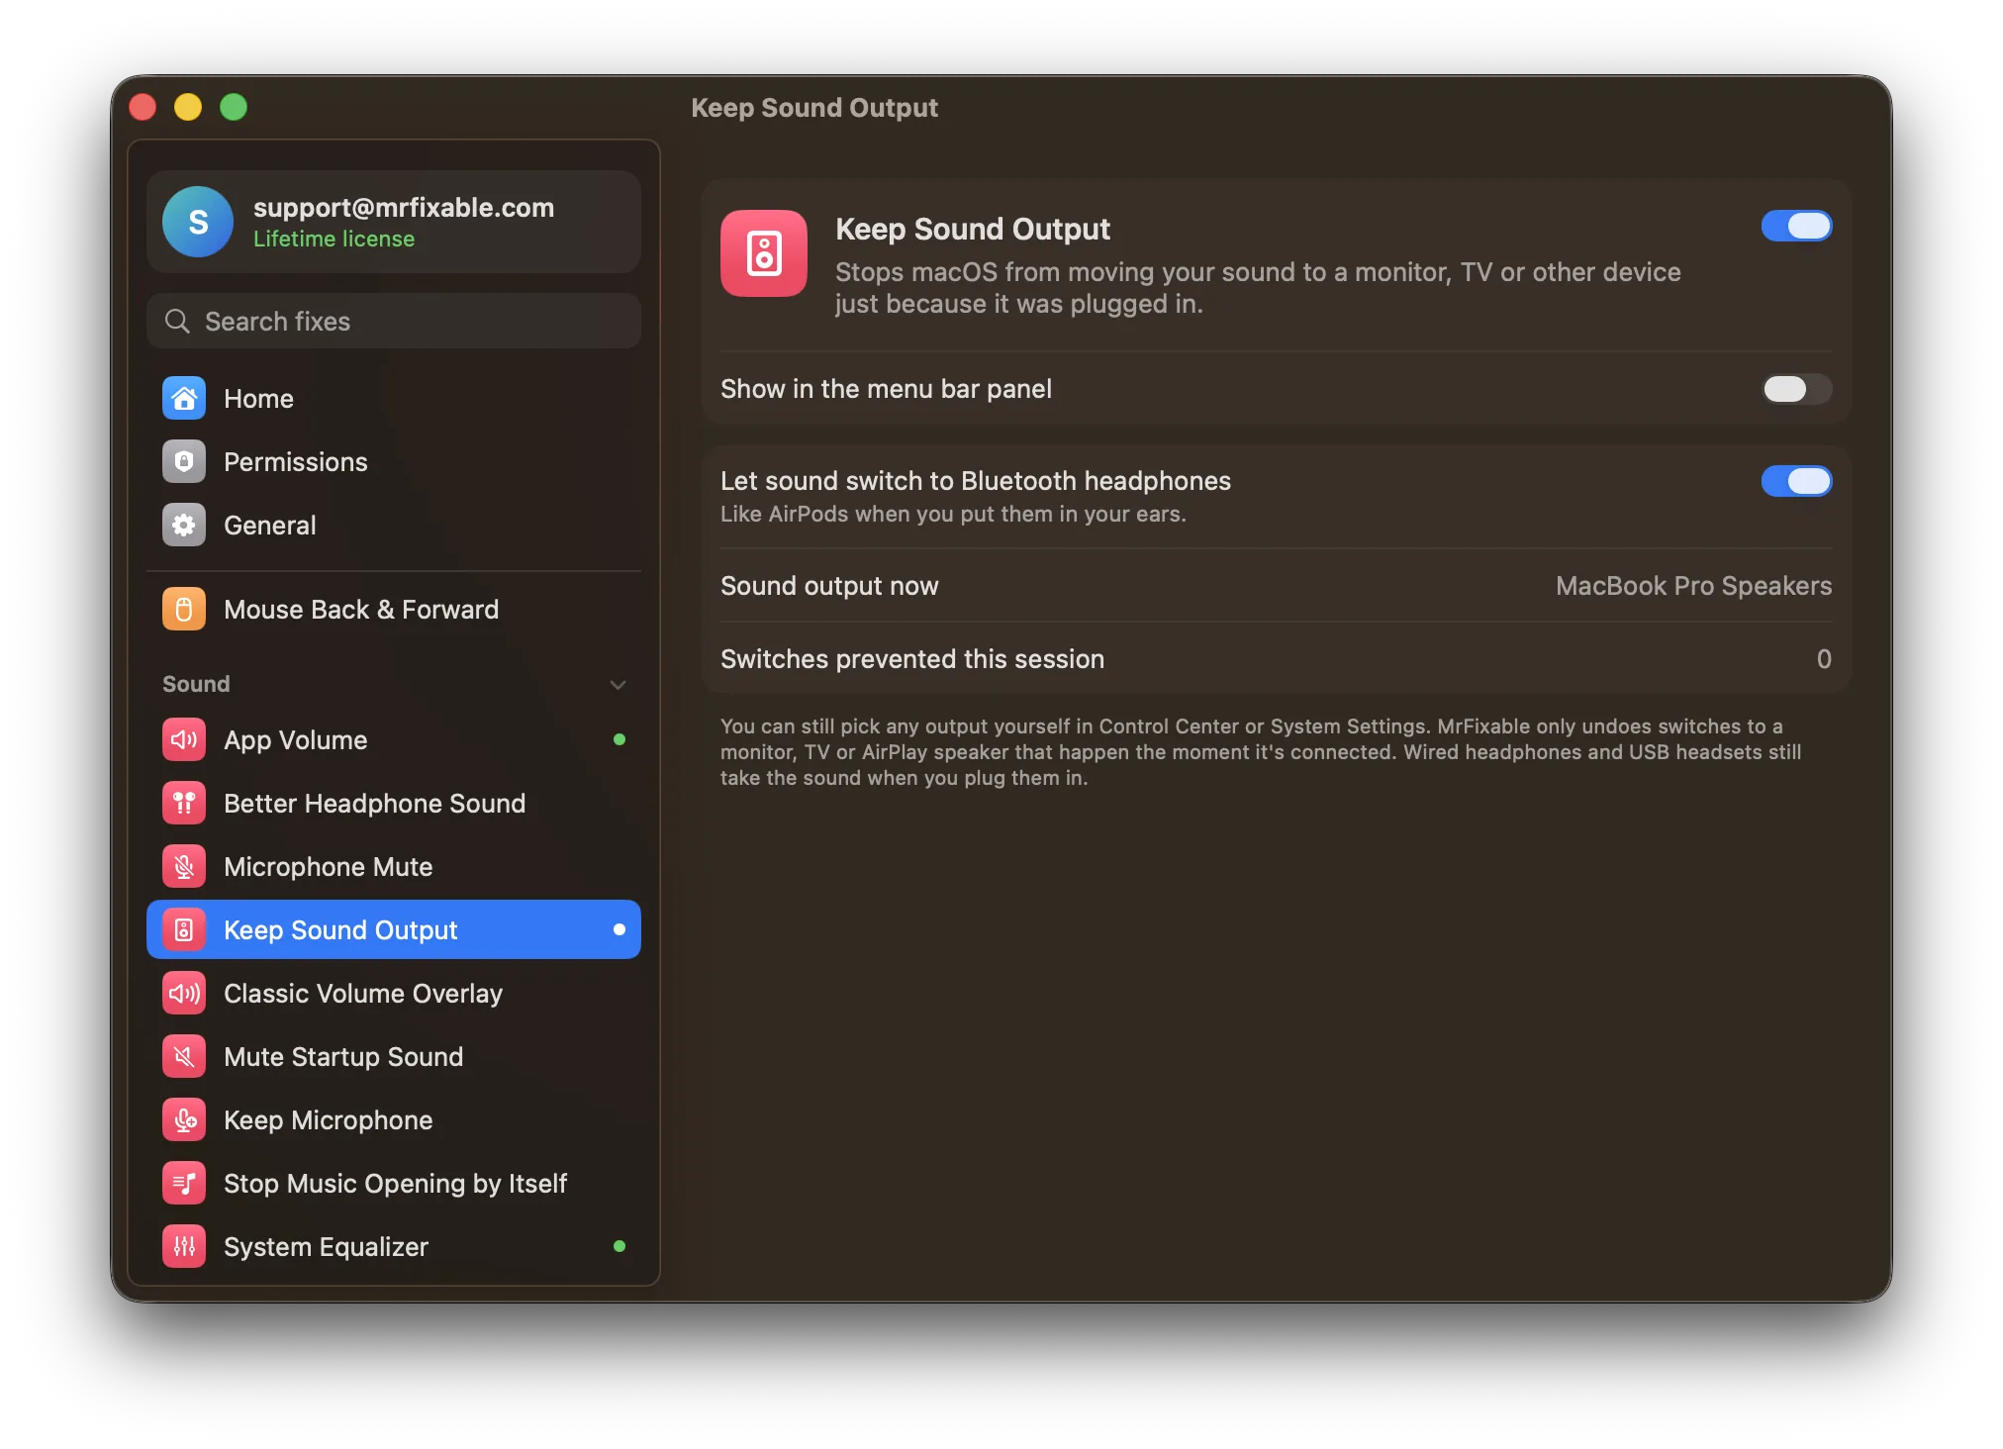Click the Mute Startup Sound icon
The height and width of the screenshot is (1449, 2003).
(x=184, y=1056)
